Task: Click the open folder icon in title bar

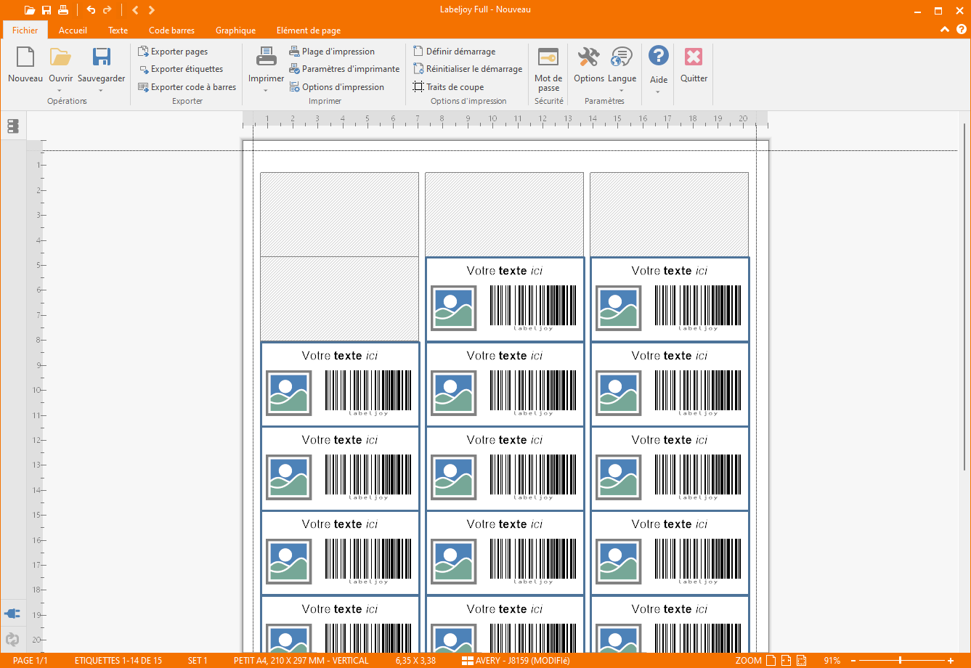Action: click(29, 10)
